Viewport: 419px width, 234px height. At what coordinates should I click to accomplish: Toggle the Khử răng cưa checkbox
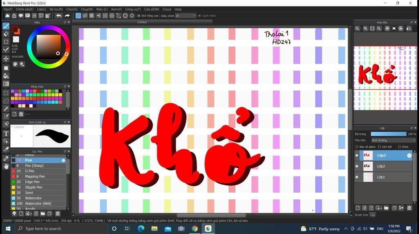139,16
